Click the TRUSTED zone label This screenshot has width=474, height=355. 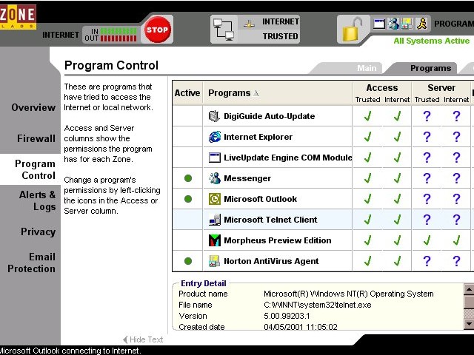[280, 36]
